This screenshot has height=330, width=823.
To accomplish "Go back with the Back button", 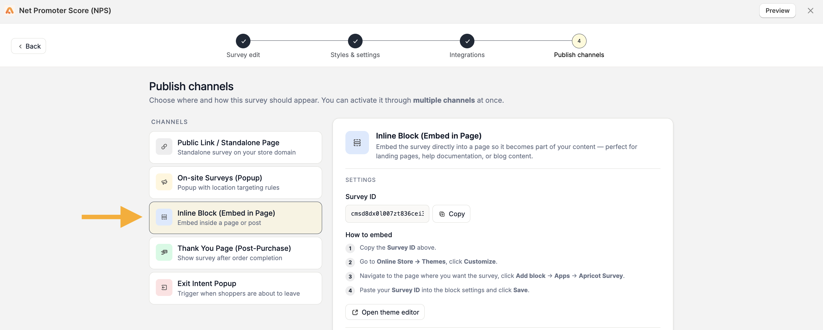I will coord(29,46).
